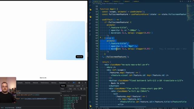Open the Explorer view in VS Code activity bar

[90, 2]
